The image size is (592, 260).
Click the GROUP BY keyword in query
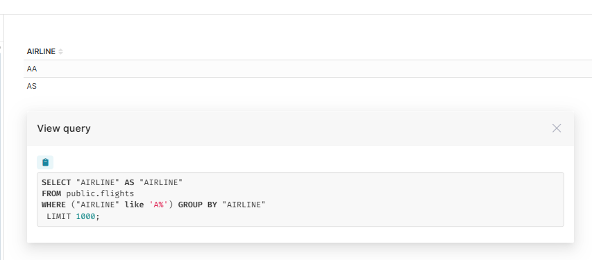pos(198,205)
